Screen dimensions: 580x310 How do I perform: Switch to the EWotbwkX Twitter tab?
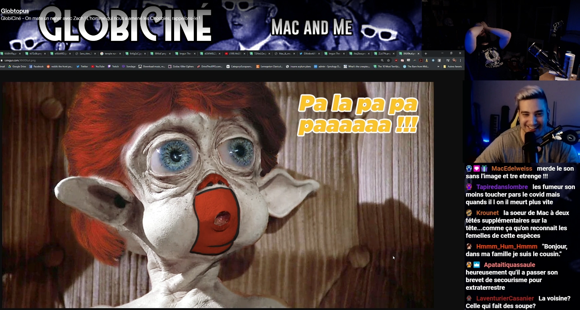pyautogui.click(x=309, y=54)
